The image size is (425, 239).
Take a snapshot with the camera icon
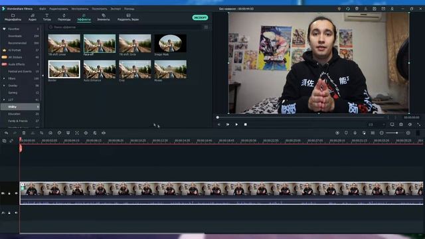[401, 124]
